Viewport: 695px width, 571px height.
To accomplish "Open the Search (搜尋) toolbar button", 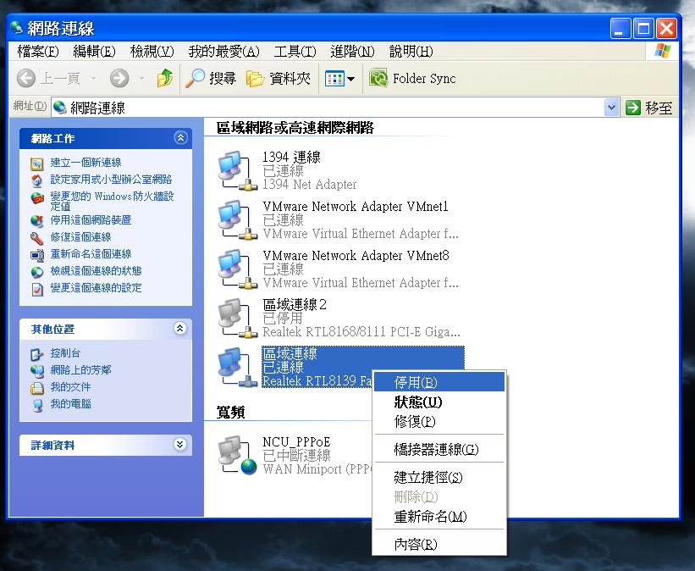I will [212, 79].
